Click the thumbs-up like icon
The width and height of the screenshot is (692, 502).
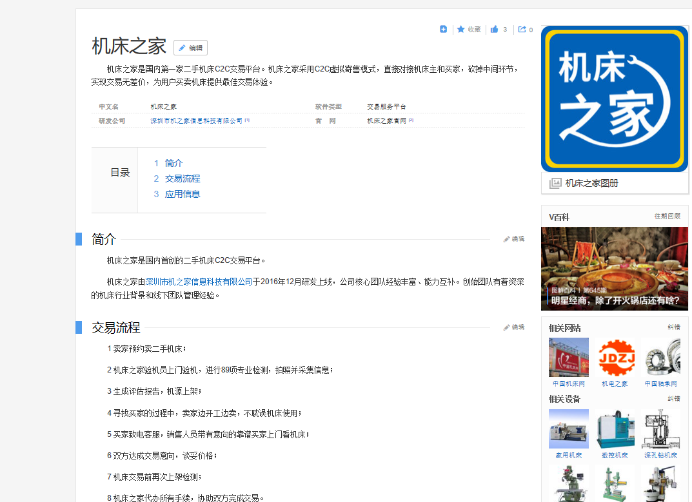494,29
